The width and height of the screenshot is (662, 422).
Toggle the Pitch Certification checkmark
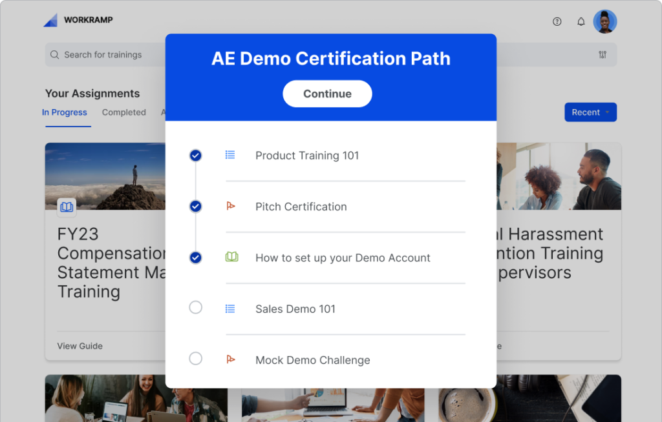click(x=195, y=206)
